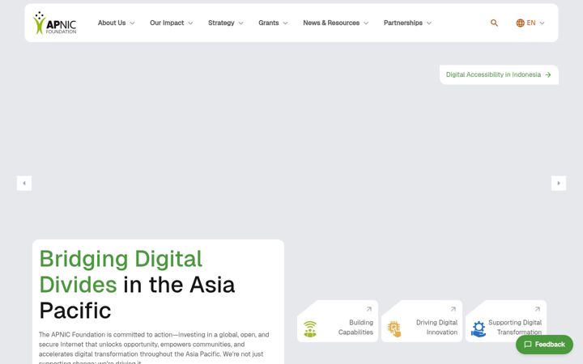
Task: Expand the Partnerships chevron
Action: pyautogui.click(x=428, y=23)
